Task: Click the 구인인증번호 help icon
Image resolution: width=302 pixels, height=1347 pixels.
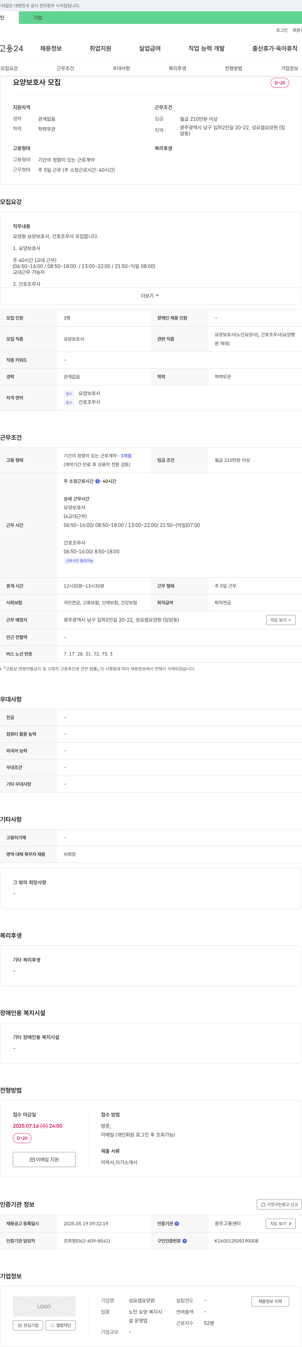Action: [x=184, y=1241]
